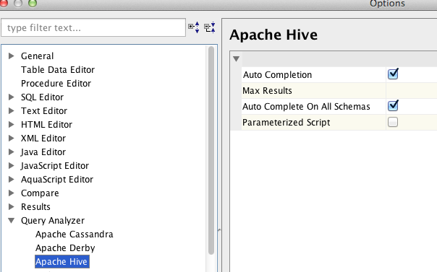Select Procedure Editor in the tree

(x=56, y=84)
